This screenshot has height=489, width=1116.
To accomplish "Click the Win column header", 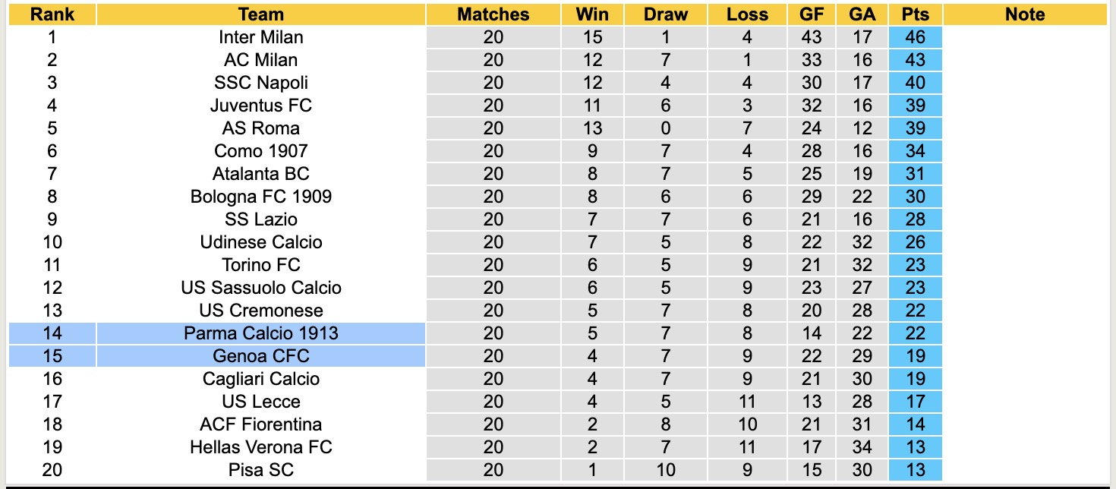I will [592, 14].
